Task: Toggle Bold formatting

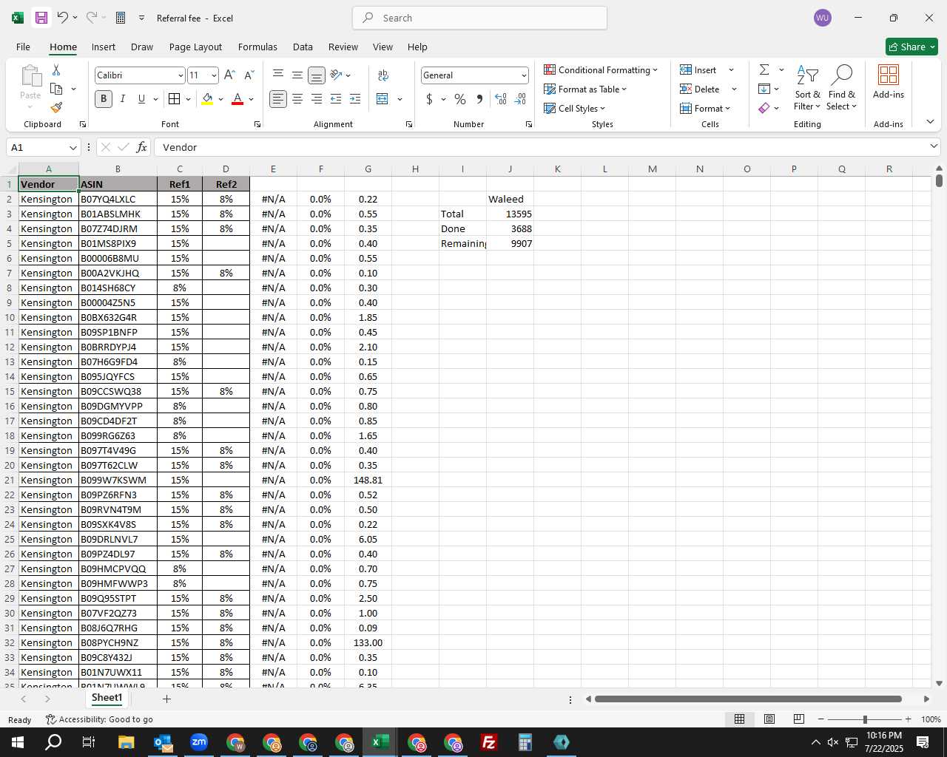Action: tap(104, 99)
